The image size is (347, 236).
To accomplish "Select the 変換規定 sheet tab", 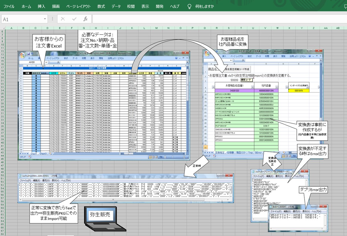I will [x=220, y=153].
